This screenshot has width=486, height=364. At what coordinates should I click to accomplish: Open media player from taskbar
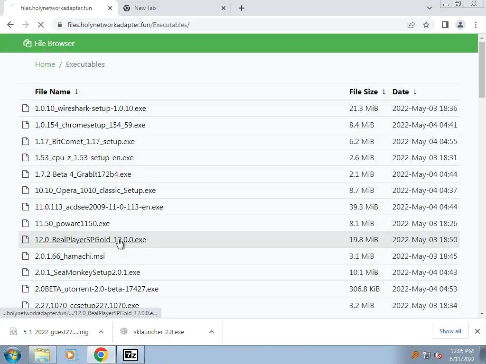click(71, 355)
